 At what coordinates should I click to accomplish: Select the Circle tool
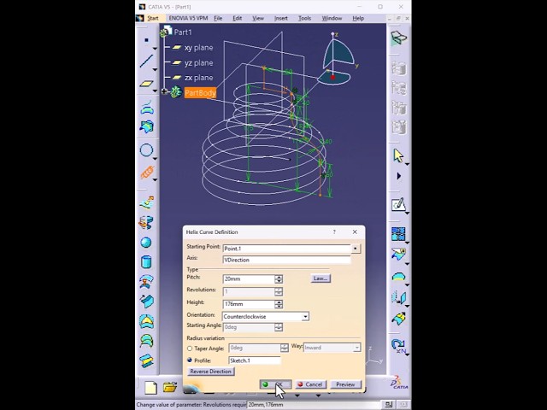coord(146,150)
